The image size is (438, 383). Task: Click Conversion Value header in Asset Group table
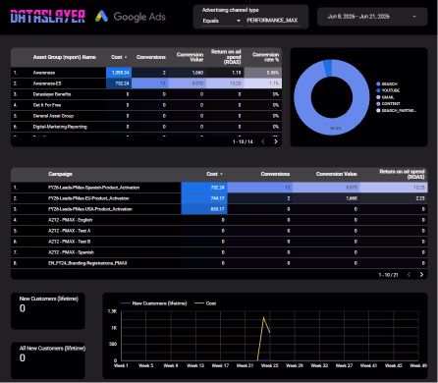coord(190,57)
